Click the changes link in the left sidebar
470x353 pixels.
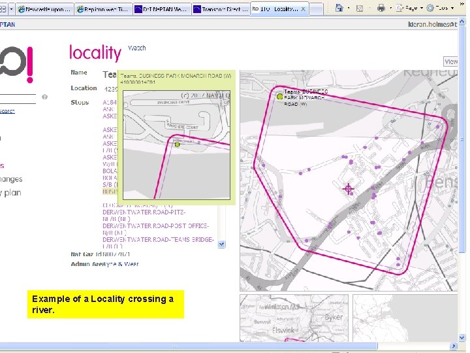[x=11, y=179]
